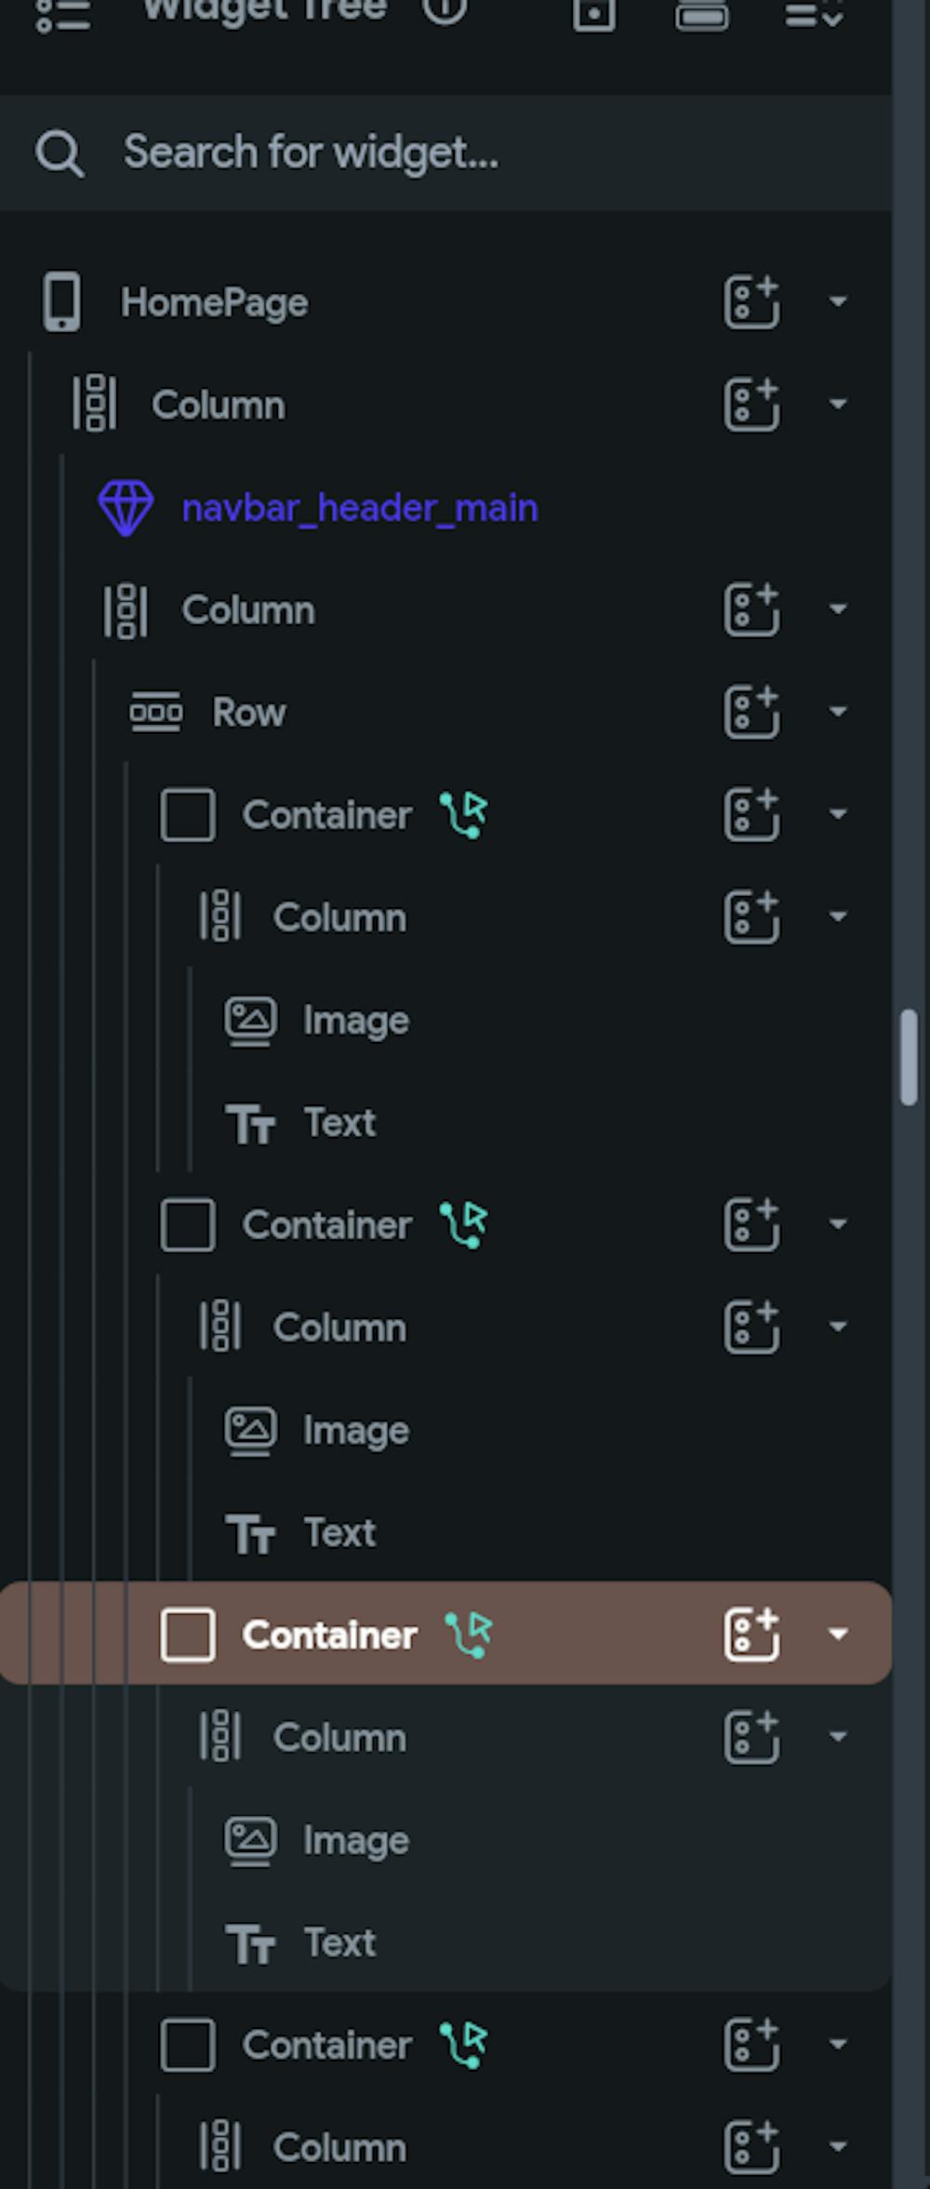Viewport: 930px width, 2189px height.
Task: Select the Image widget icon under first Column
Action: (250, 1019)
